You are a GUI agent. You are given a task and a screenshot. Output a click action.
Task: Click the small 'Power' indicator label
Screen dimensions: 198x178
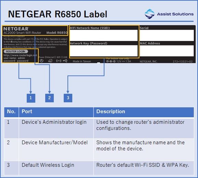click(x=42, y=57)
